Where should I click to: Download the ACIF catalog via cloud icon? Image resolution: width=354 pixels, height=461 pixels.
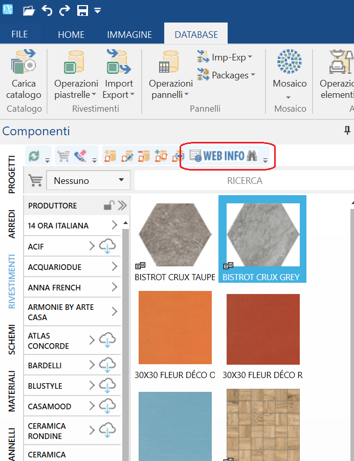[x=107, y=246]
